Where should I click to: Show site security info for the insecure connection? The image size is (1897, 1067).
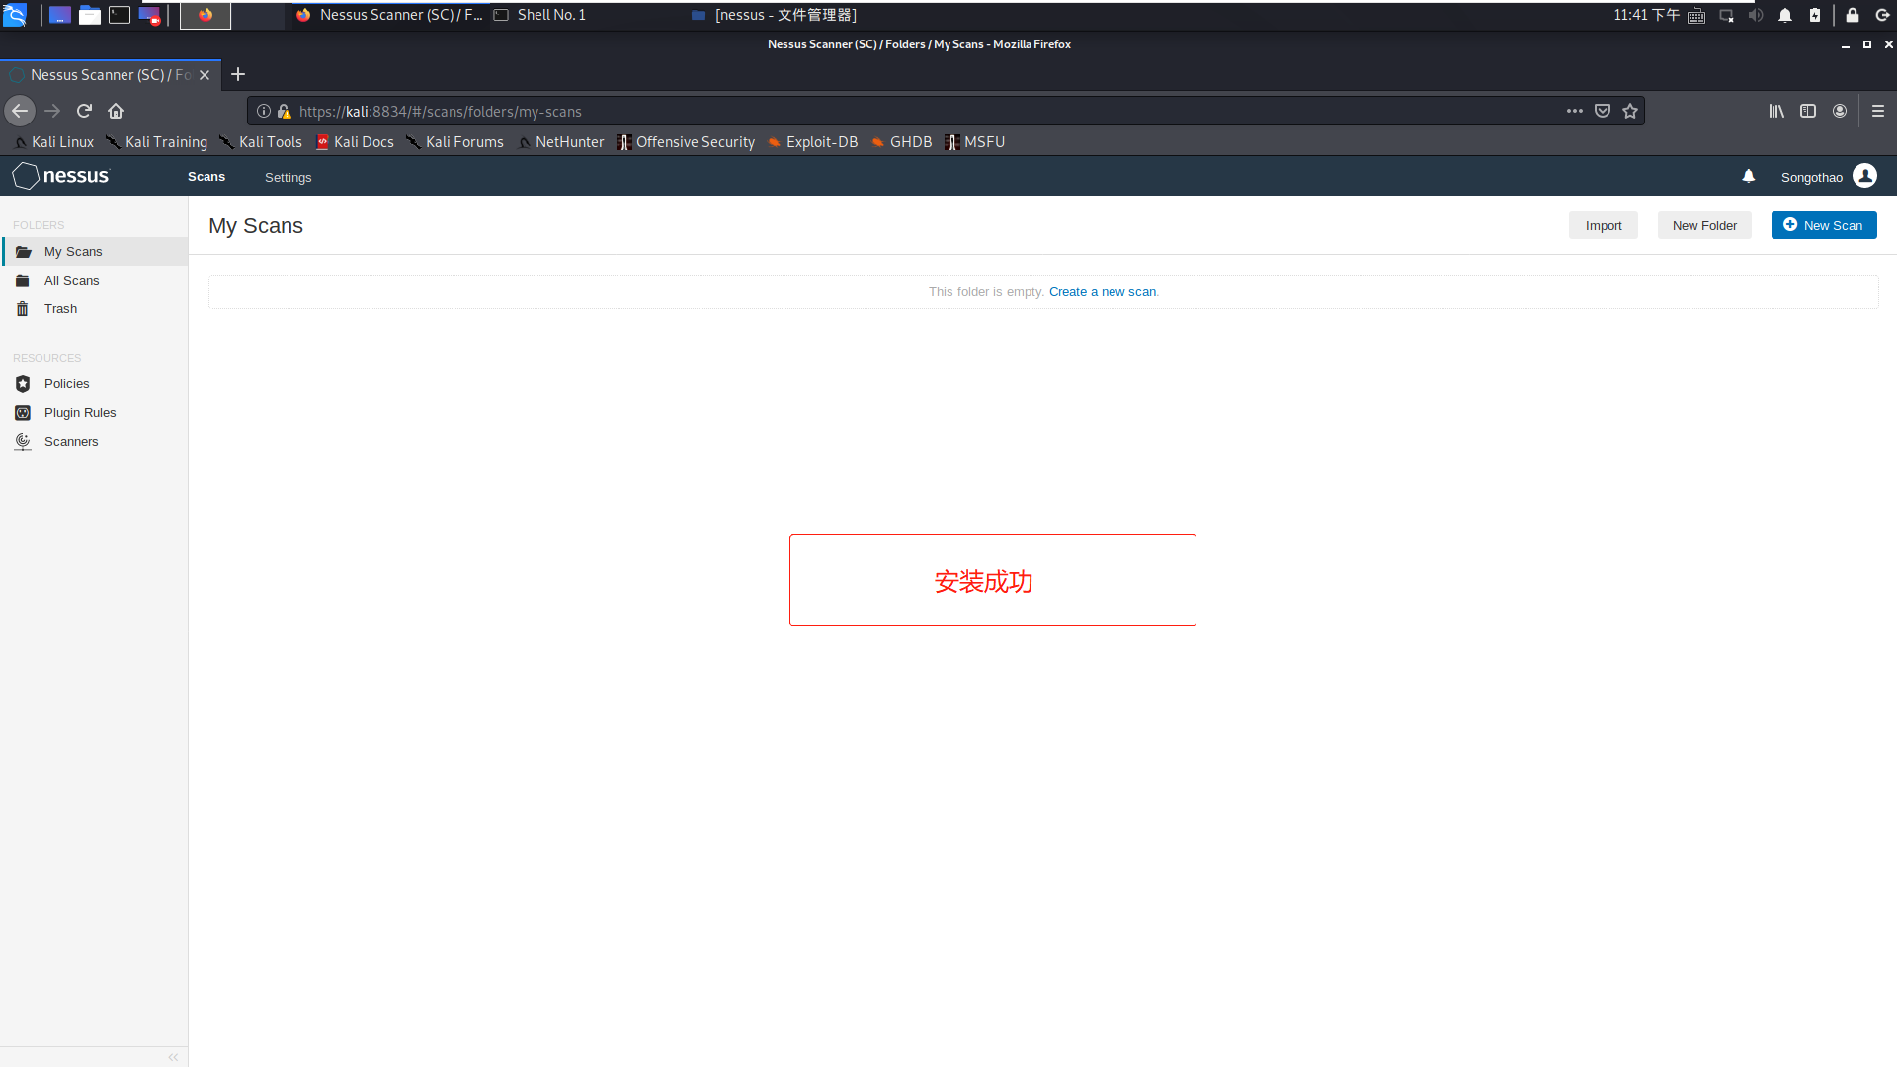(284, 112)
